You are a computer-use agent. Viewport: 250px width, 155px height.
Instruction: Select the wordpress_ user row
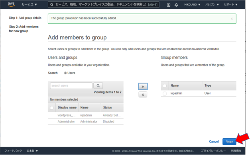click(86, 115)
